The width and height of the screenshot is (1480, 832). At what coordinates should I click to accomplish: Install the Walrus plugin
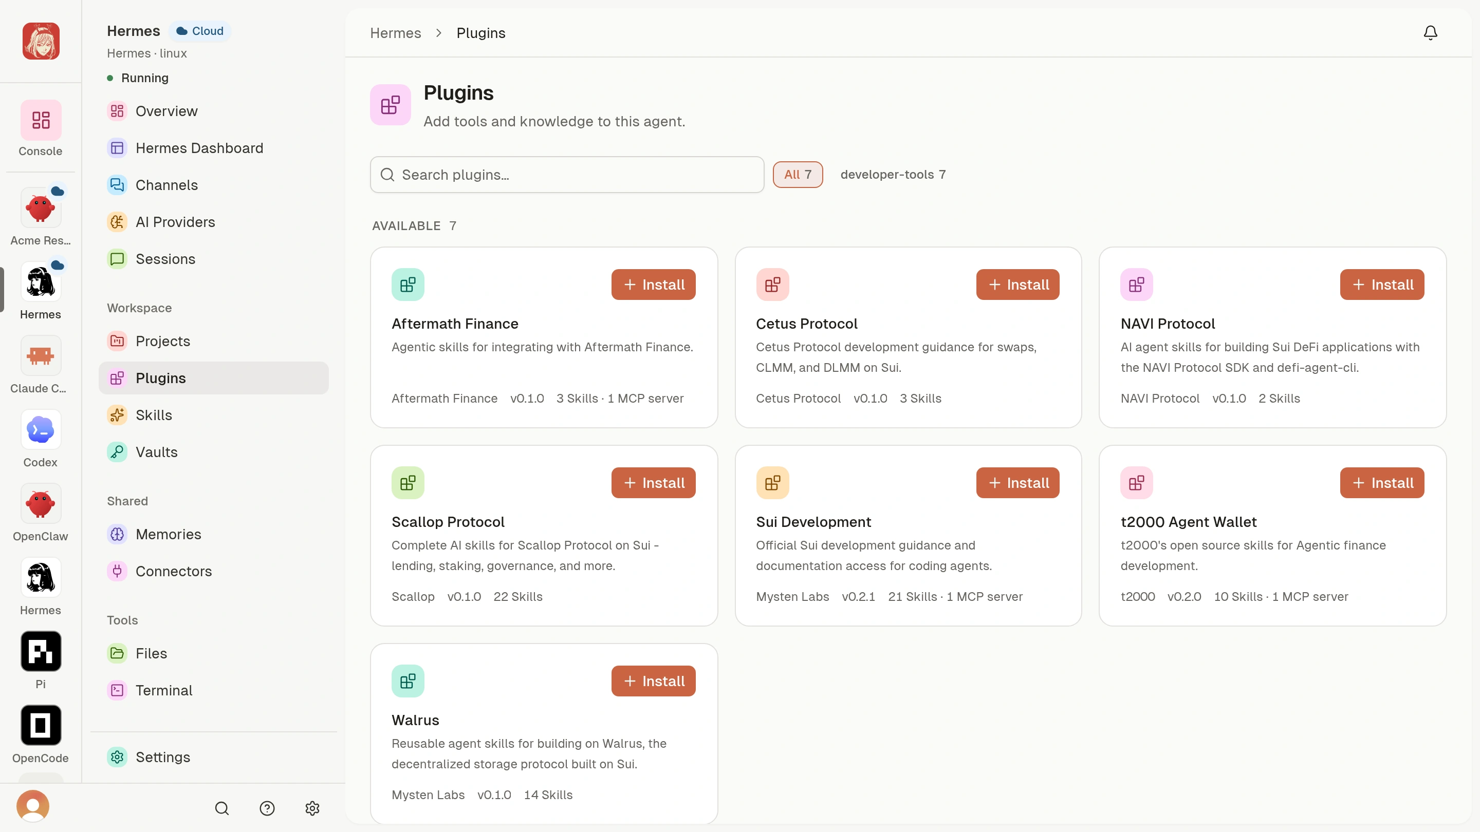click(x=653, y=681)
